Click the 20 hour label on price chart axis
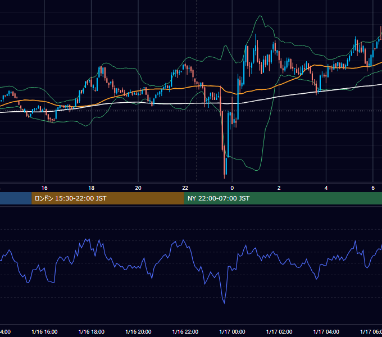The width and height of the screenshot is (382, 337). pyautogui.click(x=138, y=188)
